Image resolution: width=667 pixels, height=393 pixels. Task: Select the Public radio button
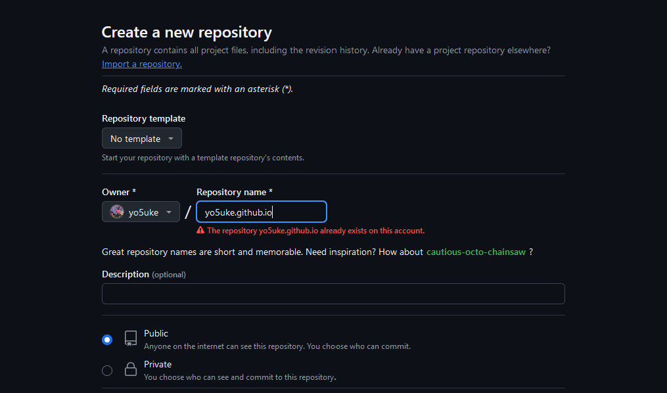pyautogui.click(x=107, y=340)
